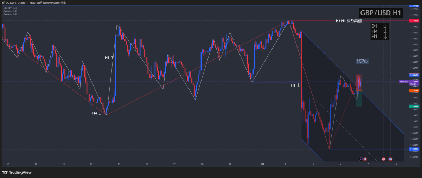The height and width of the screenshot is (178, 422).
Task: Click the GBP/USD H1 title box
Action: coord(381,13)
